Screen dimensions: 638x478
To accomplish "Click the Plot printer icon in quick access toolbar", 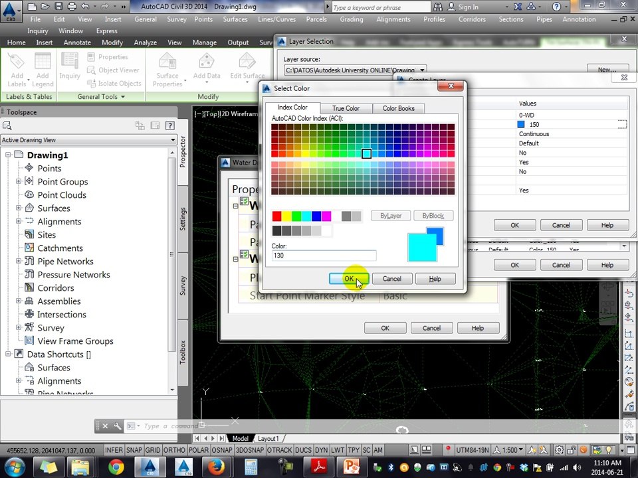I will 72,7.
